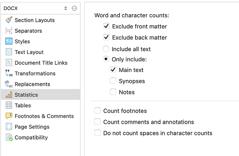
Task: Uncheck the Main text checkbox
Action: pyautogui.click(x=113, y=70)
